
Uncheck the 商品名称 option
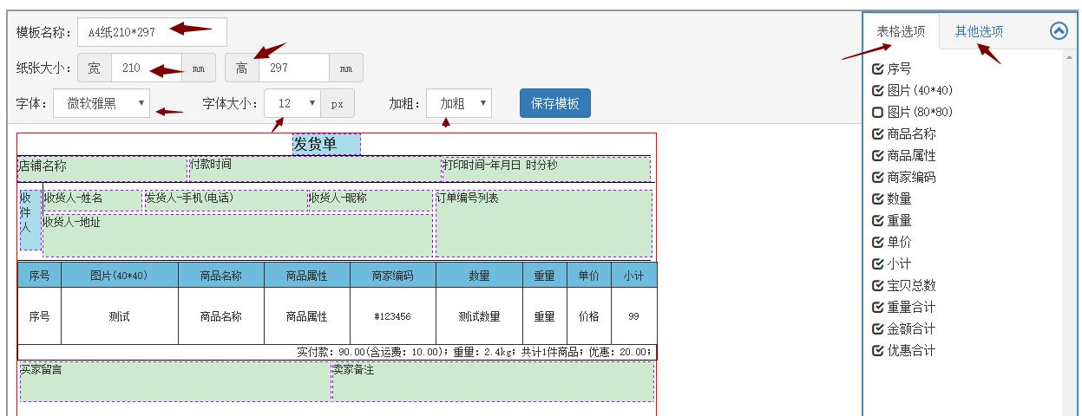[877, 133]
